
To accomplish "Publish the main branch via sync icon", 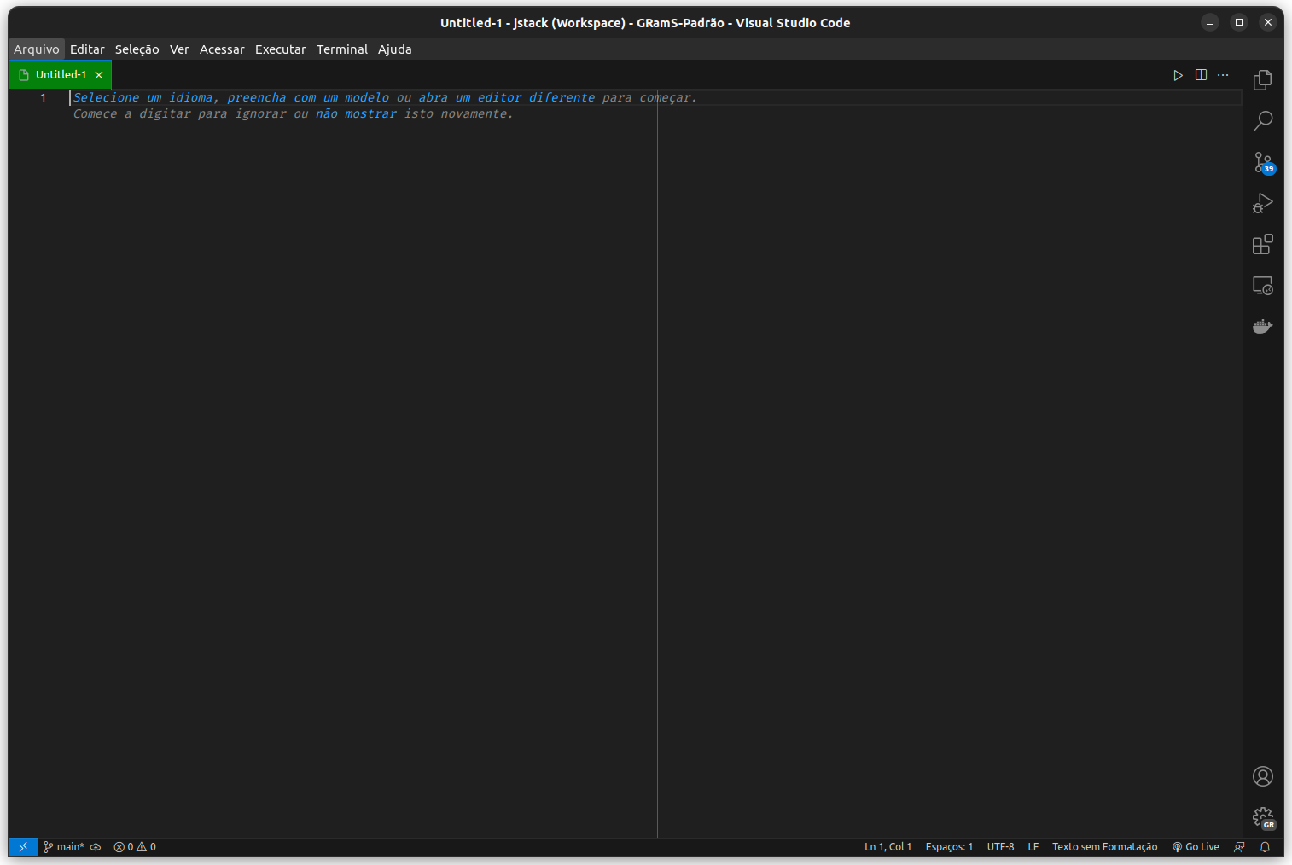I will pos(95,846).
